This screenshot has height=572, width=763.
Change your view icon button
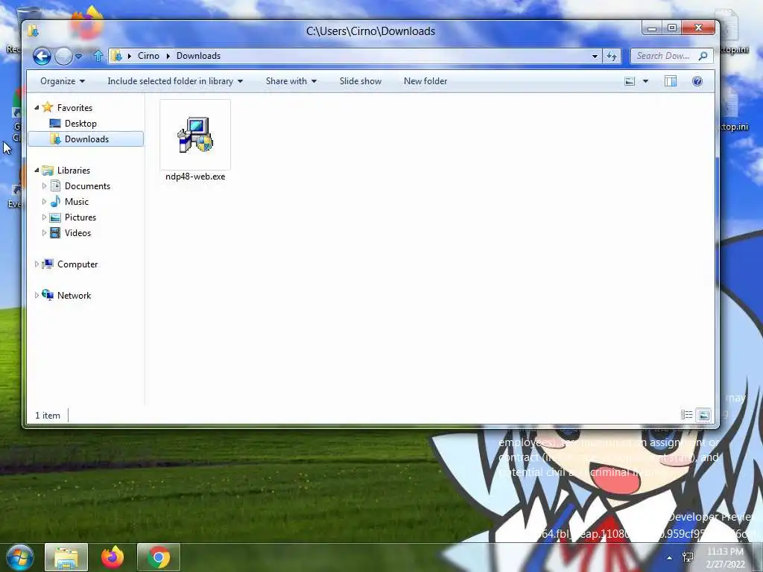[x=629, y=81]
